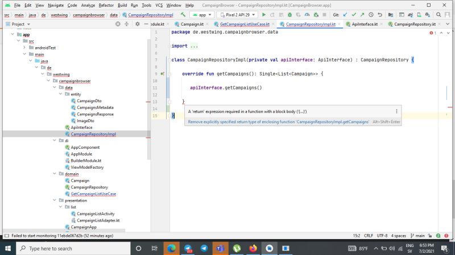Collapse the entity folder
455x255 pixels.
pos(60,94)
